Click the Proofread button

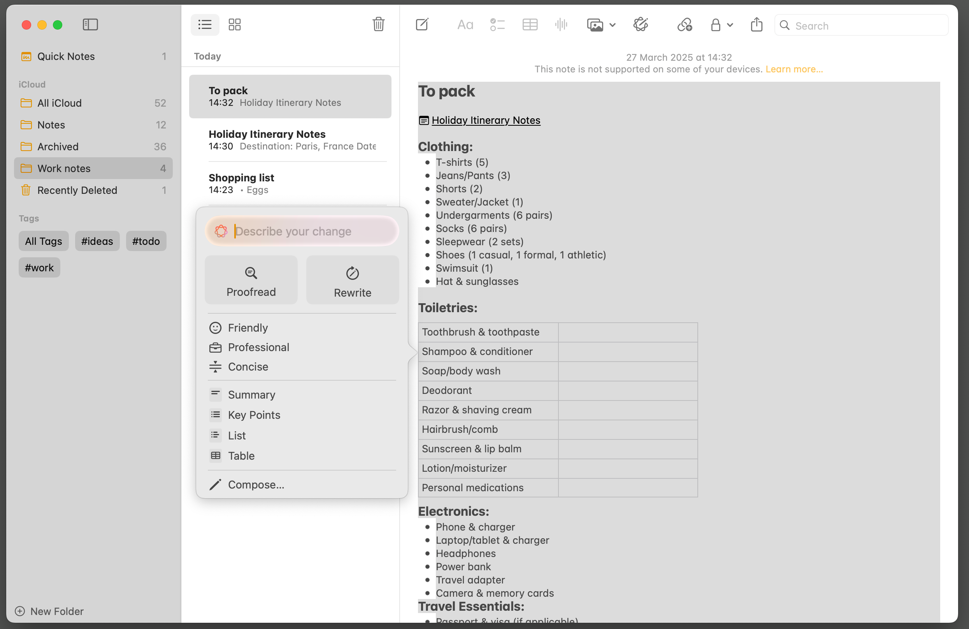pyautogui.click(x=251, y=280)
